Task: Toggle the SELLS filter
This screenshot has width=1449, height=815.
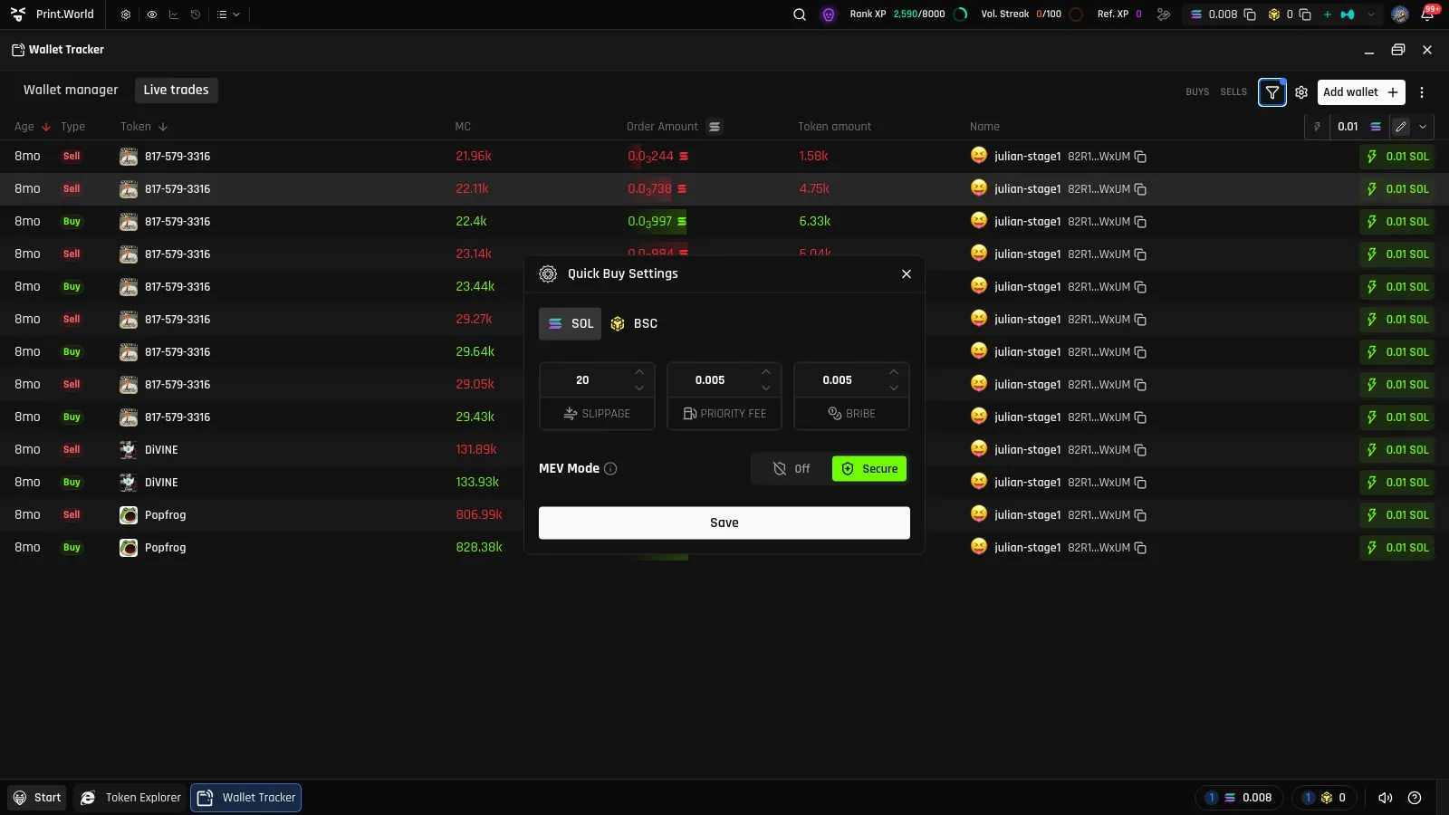Action: (x=1233, y=91)
